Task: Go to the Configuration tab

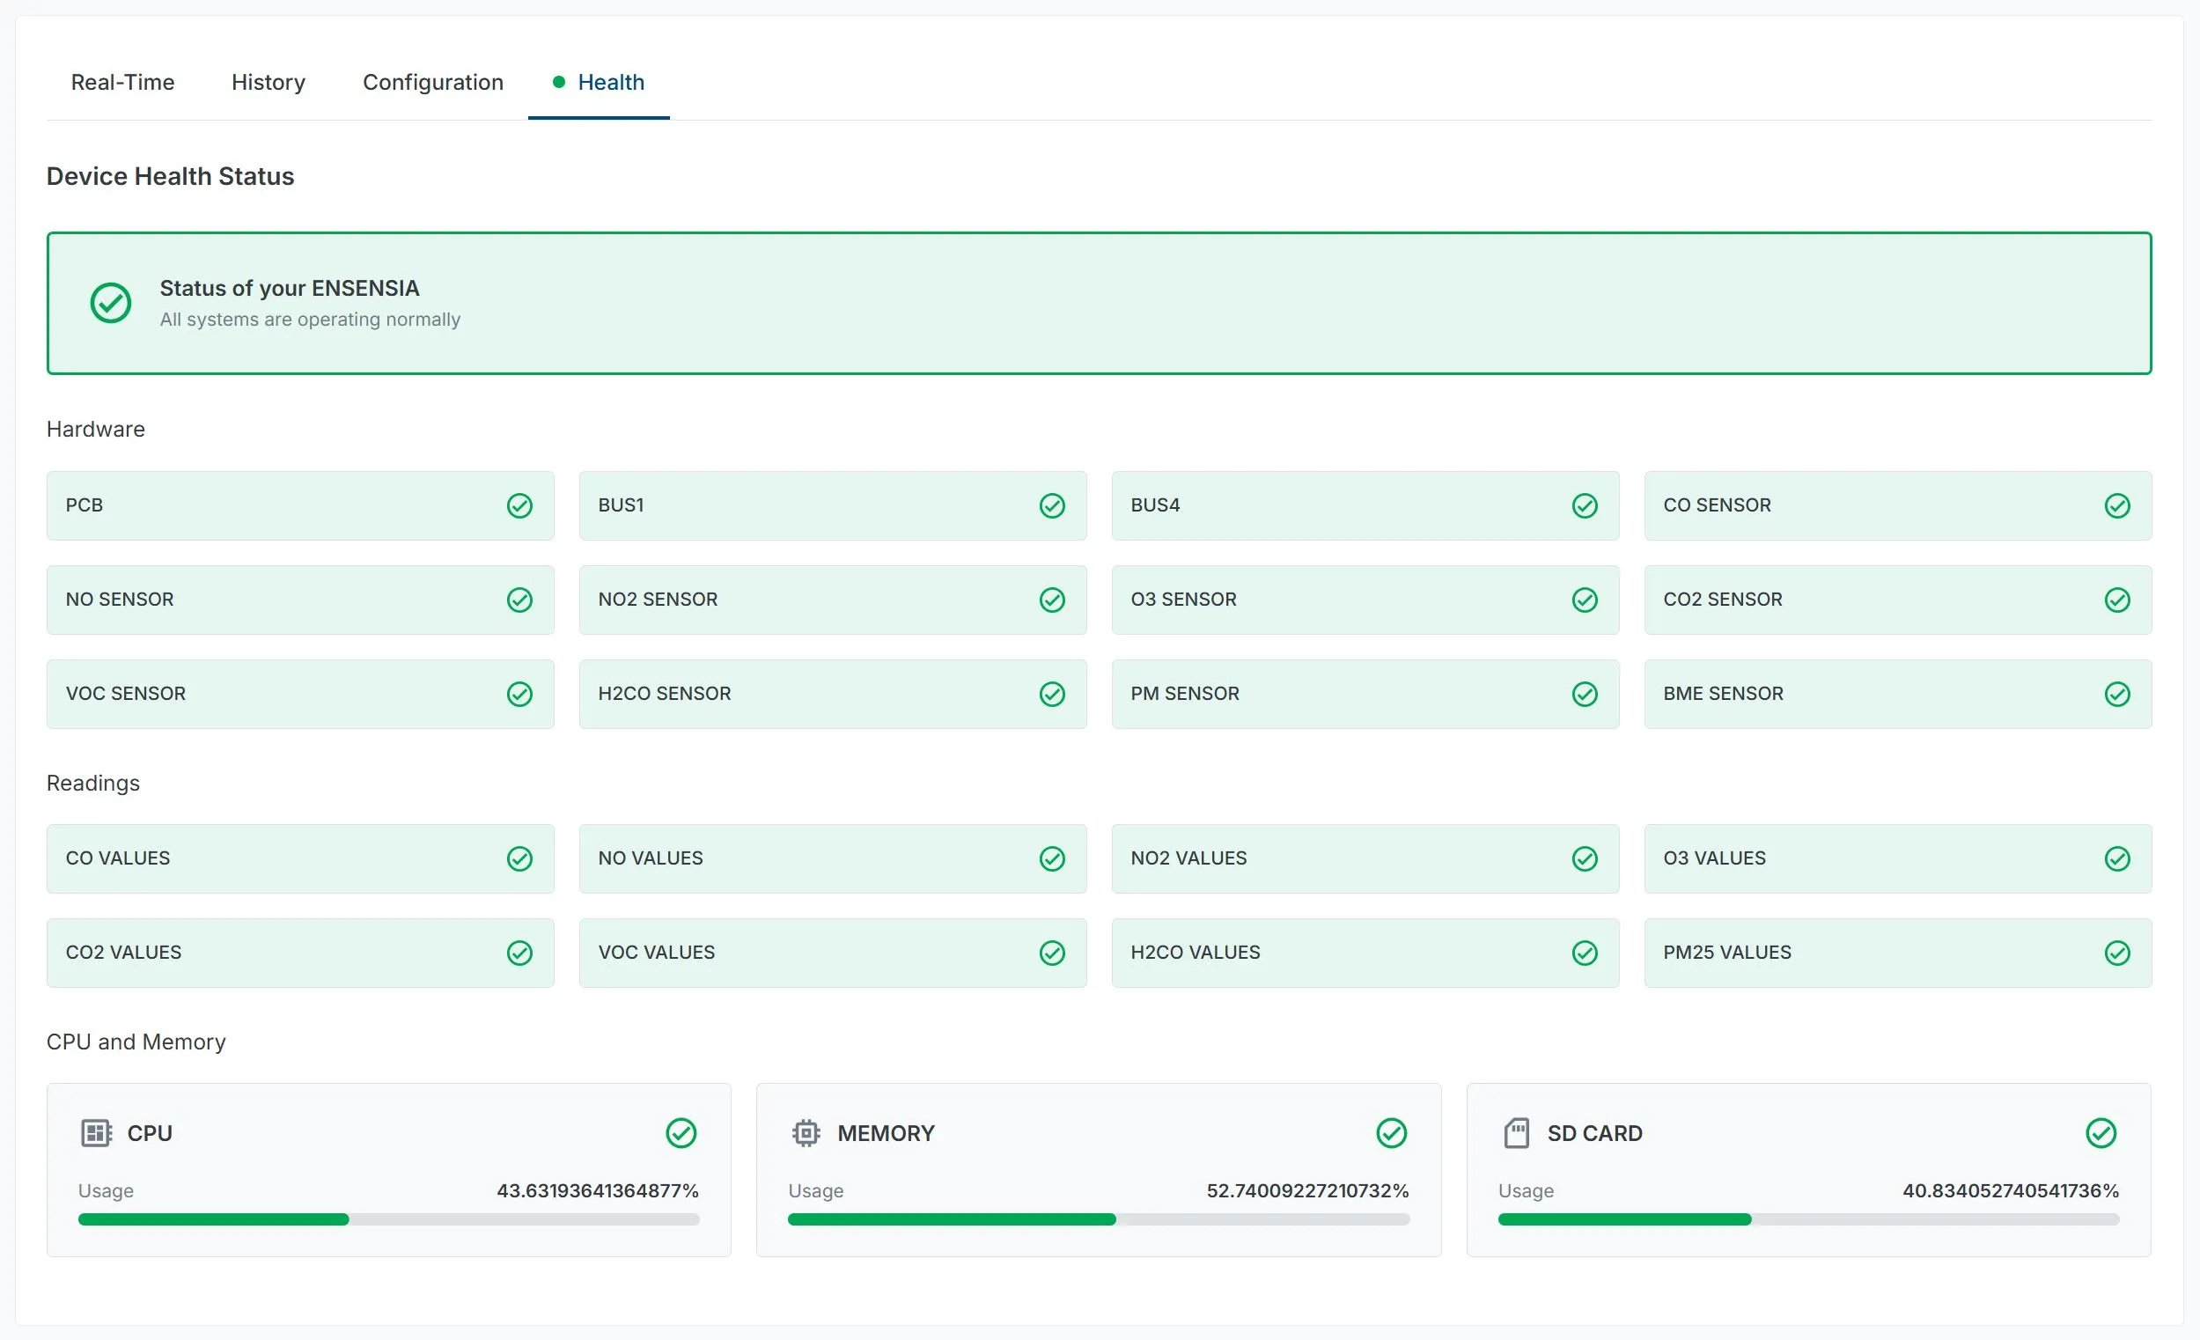Action: click(433, 82)
